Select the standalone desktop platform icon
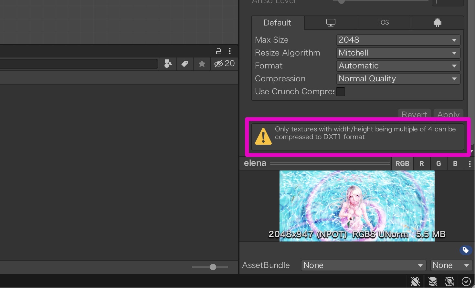This screenshot has height=288, width=475. 331,23
